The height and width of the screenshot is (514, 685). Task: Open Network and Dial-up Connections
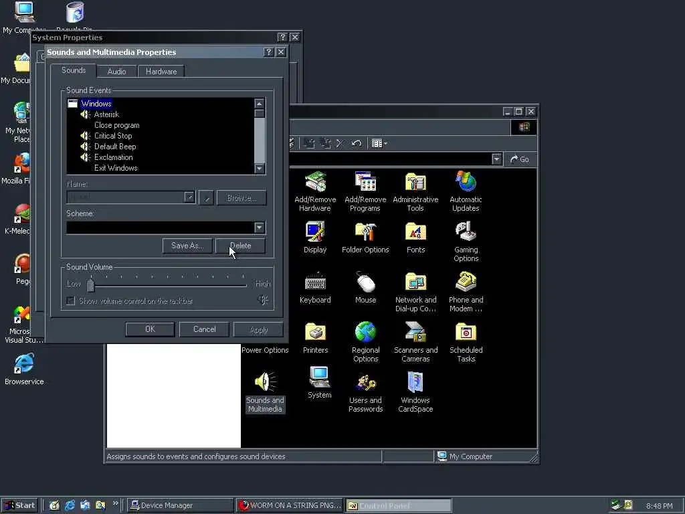tap(415, 292)
